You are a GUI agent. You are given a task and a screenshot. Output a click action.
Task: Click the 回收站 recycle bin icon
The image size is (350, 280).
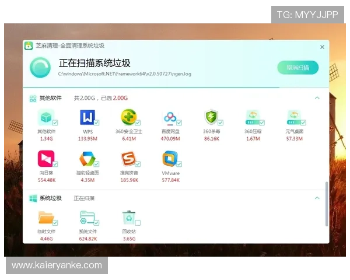coord(129,217)
